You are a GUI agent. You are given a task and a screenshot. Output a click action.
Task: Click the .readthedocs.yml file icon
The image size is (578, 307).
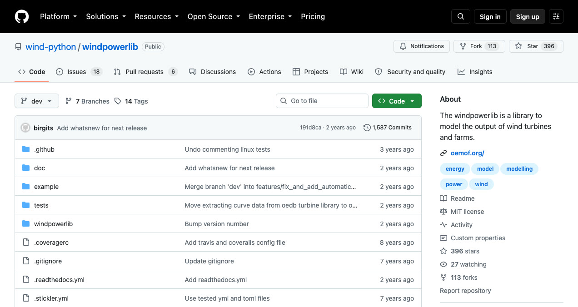coord(26,280)
